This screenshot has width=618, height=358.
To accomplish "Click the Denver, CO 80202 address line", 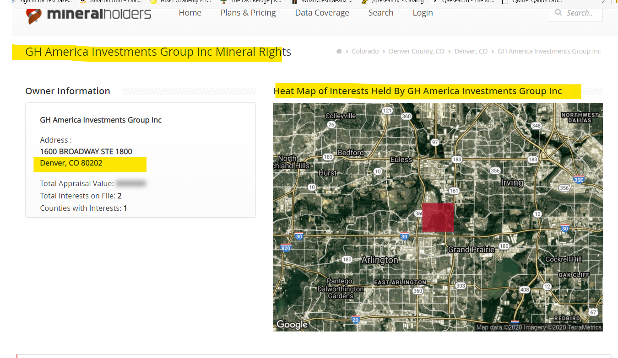I will [x=71, y=163].
